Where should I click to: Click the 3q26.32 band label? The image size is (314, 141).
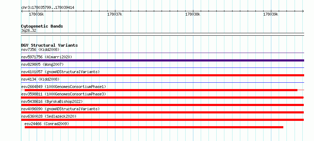point(29,31)
